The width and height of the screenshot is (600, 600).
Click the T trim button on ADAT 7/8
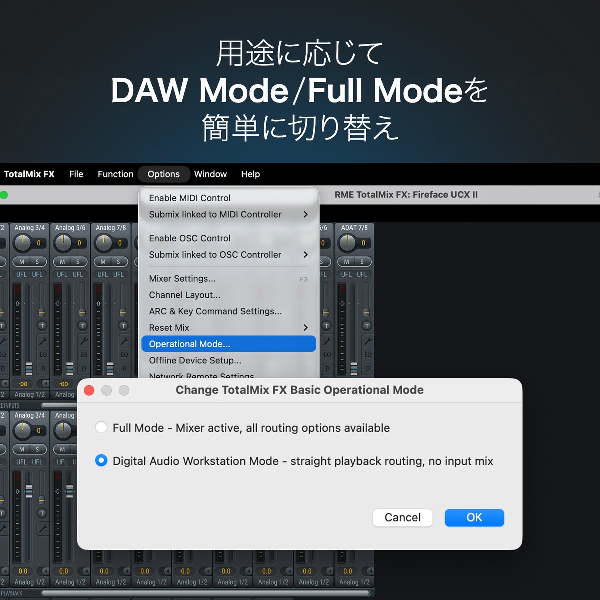coord(367,325)
